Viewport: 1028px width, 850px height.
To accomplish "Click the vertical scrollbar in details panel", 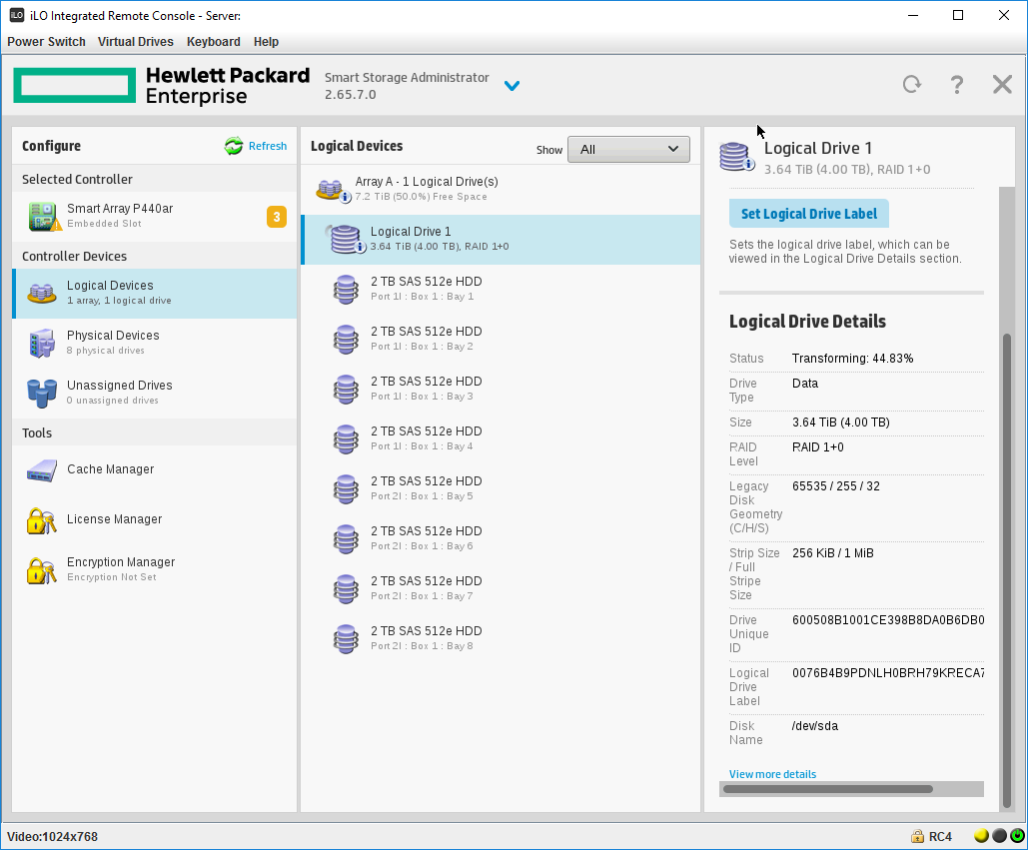I will 1006,570.
